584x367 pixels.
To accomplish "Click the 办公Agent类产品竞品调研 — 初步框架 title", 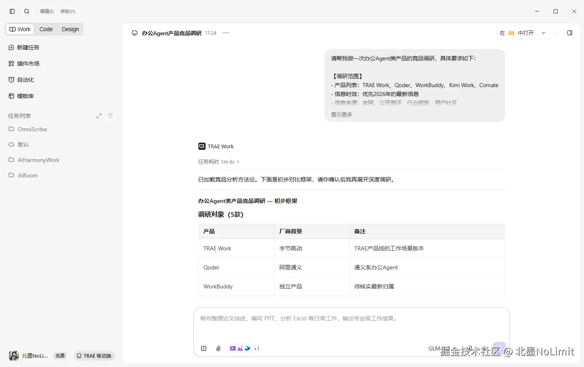I will [248, 201].
